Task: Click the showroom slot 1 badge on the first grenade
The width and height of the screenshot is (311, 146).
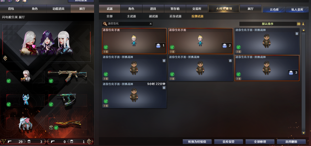Action: [x=160, y=46]
